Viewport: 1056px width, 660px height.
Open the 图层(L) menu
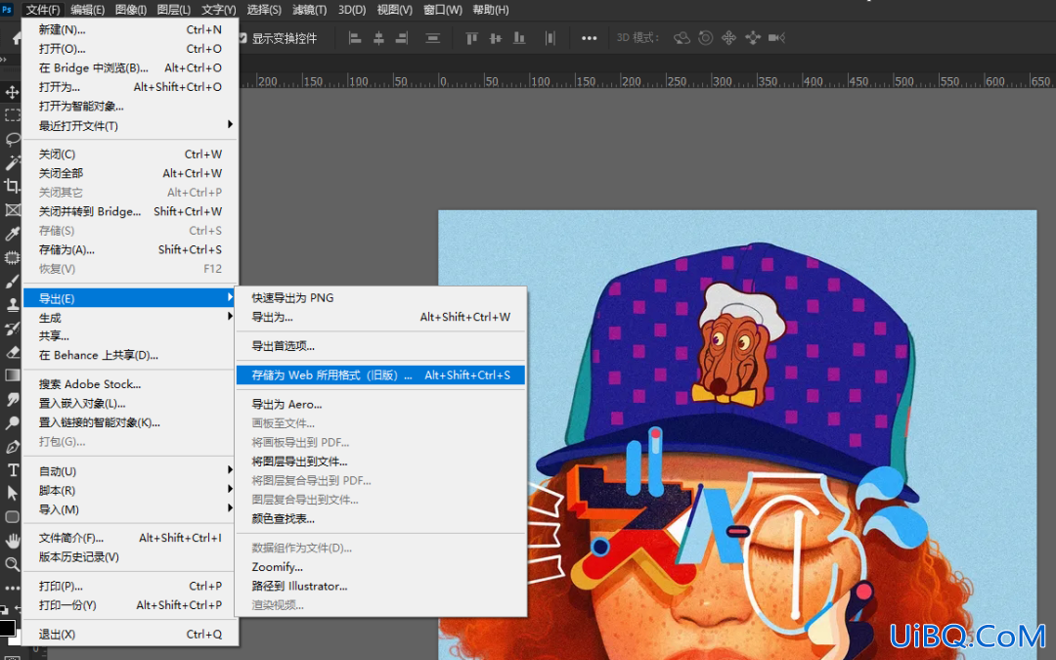(174, 10)
